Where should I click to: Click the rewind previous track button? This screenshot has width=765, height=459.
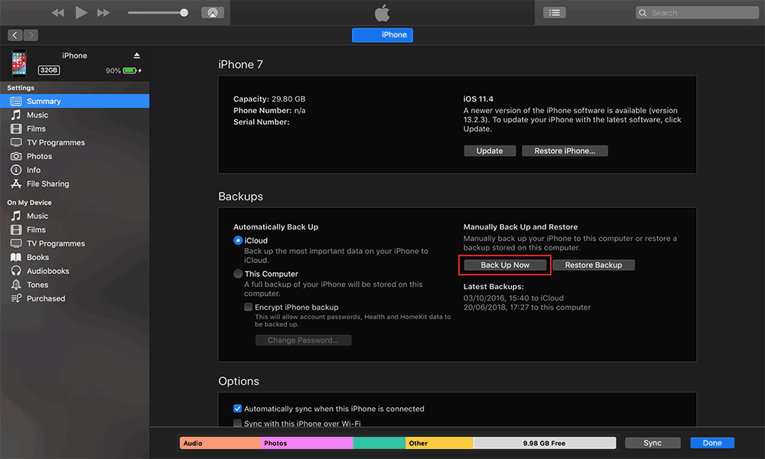tap(58, 13)
